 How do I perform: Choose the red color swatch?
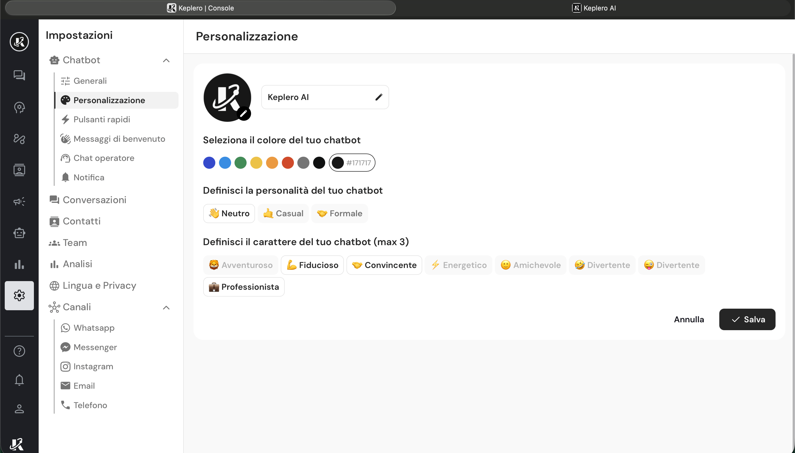(288, 163)
